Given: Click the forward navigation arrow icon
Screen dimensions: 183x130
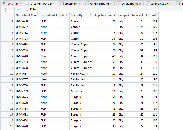Looking at the screenshot, I should click(x=11, y=9).
